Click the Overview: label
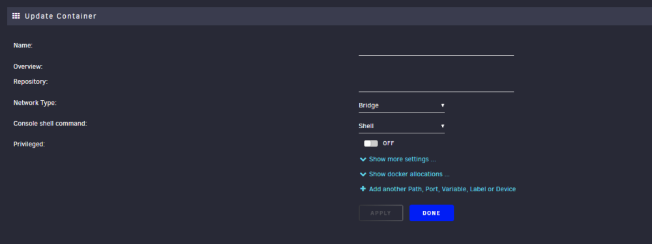 28,66
